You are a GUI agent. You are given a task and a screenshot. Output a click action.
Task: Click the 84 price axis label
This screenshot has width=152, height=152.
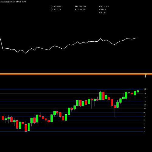(144, 124)
